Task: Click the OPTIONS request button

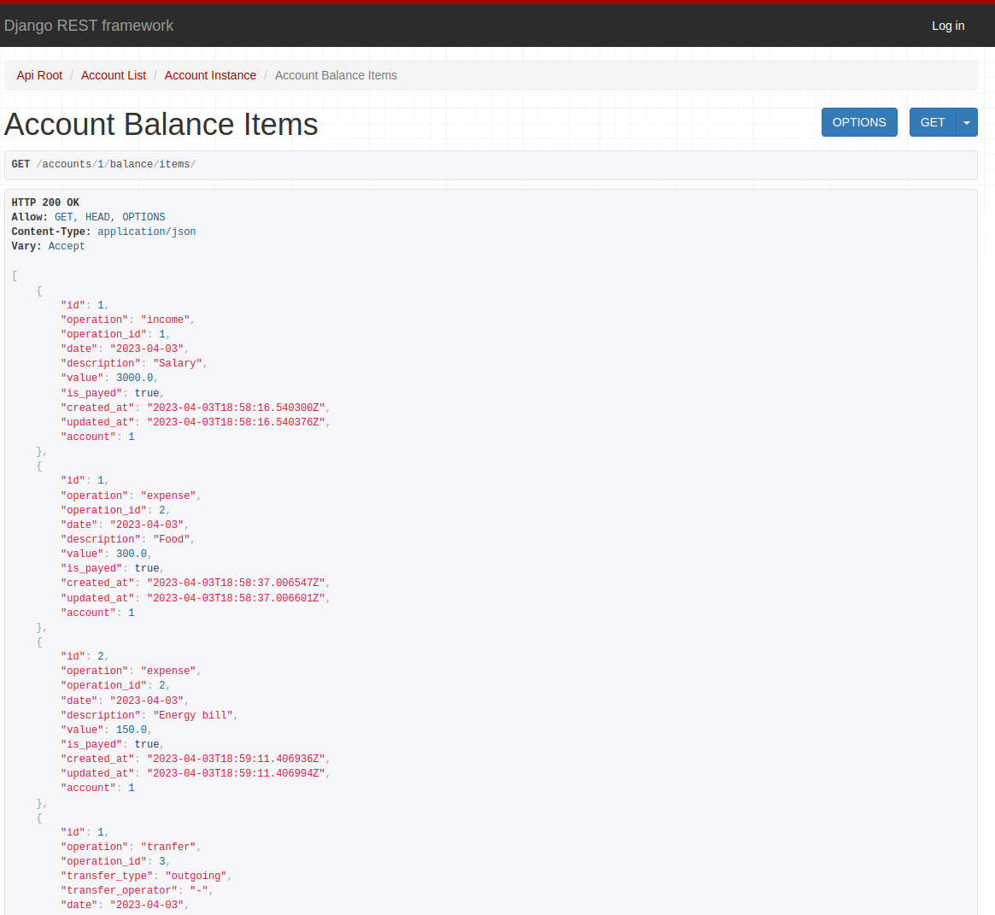Action: point(859,122)
